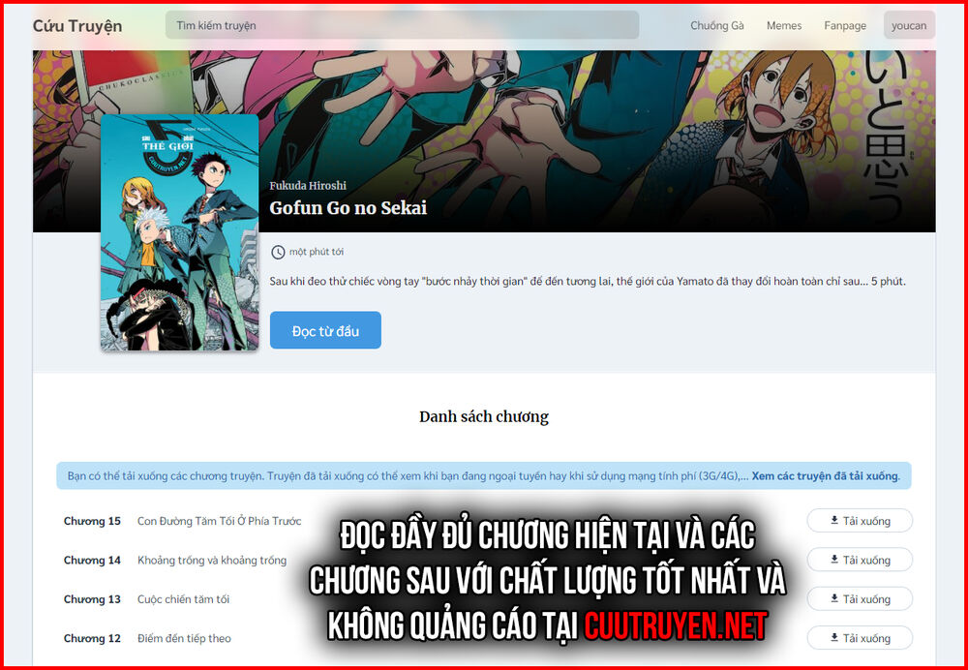Screen dimensions: 968x670
Task: Click the clock icon near 'một phút tới'
Action: coord(278,252)
